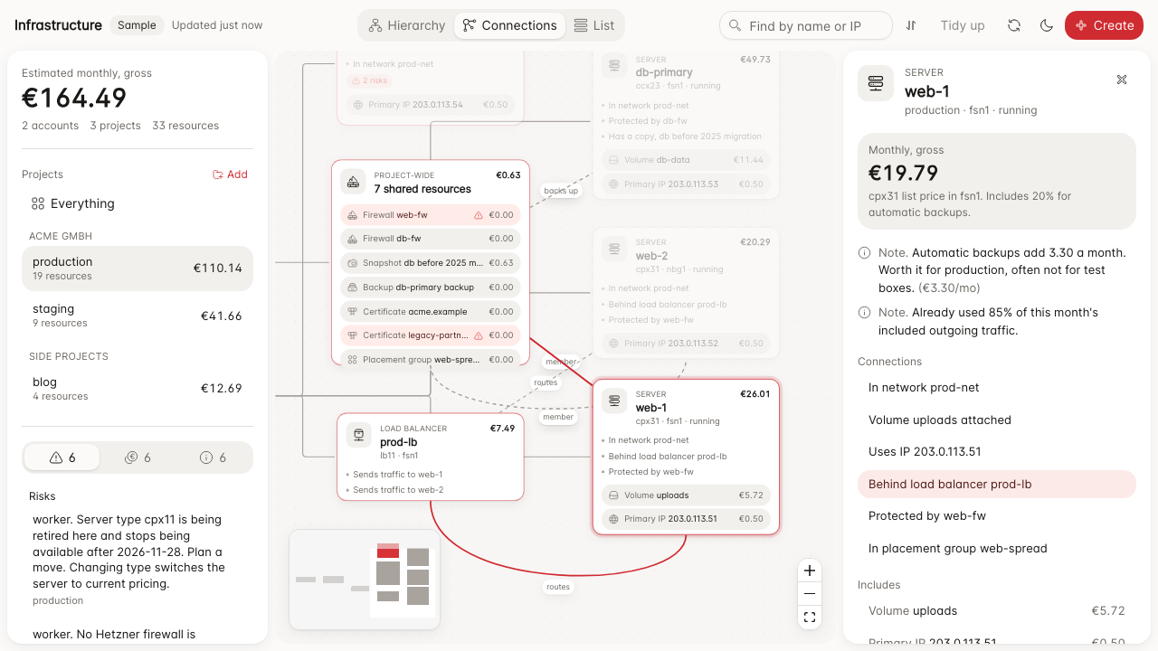Click info icon beside automatic backups note
This screenshot has height=651, width=1158.
pos(864,253)
